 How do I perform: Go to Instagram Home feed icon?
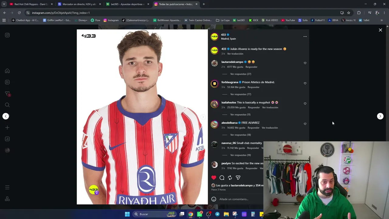click(7, 71)
